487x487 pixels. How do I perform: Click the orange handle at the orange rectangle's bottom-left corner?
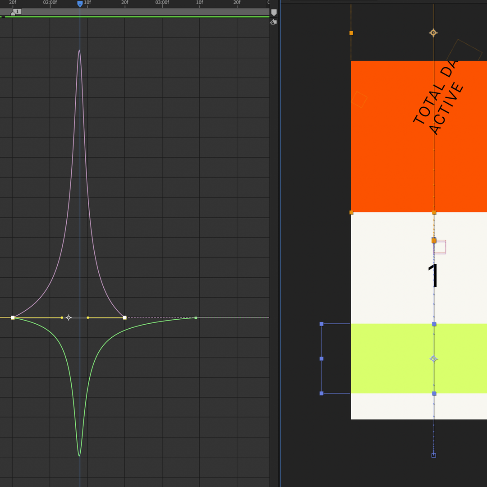[351, 212]
